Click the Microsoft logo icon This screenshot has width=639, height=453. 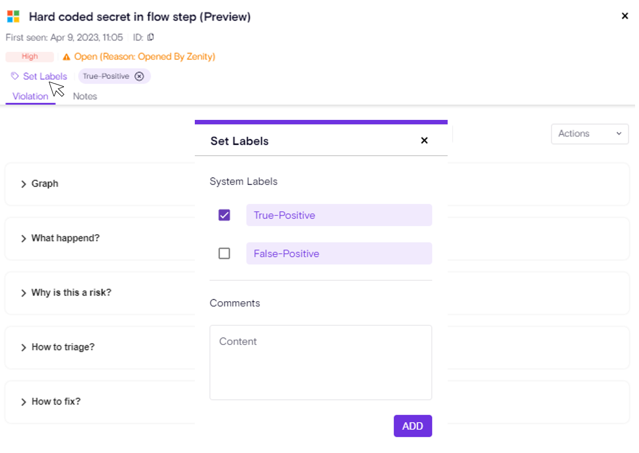pos(13,17)
